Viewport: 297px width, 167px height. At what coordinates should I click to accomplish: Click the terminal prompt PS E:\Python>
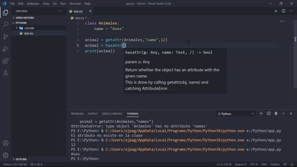coord(85,159)
